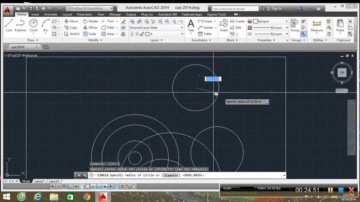Screen dimensions: 360x202
Task: Click the Array tool
Action: (108, 34)
